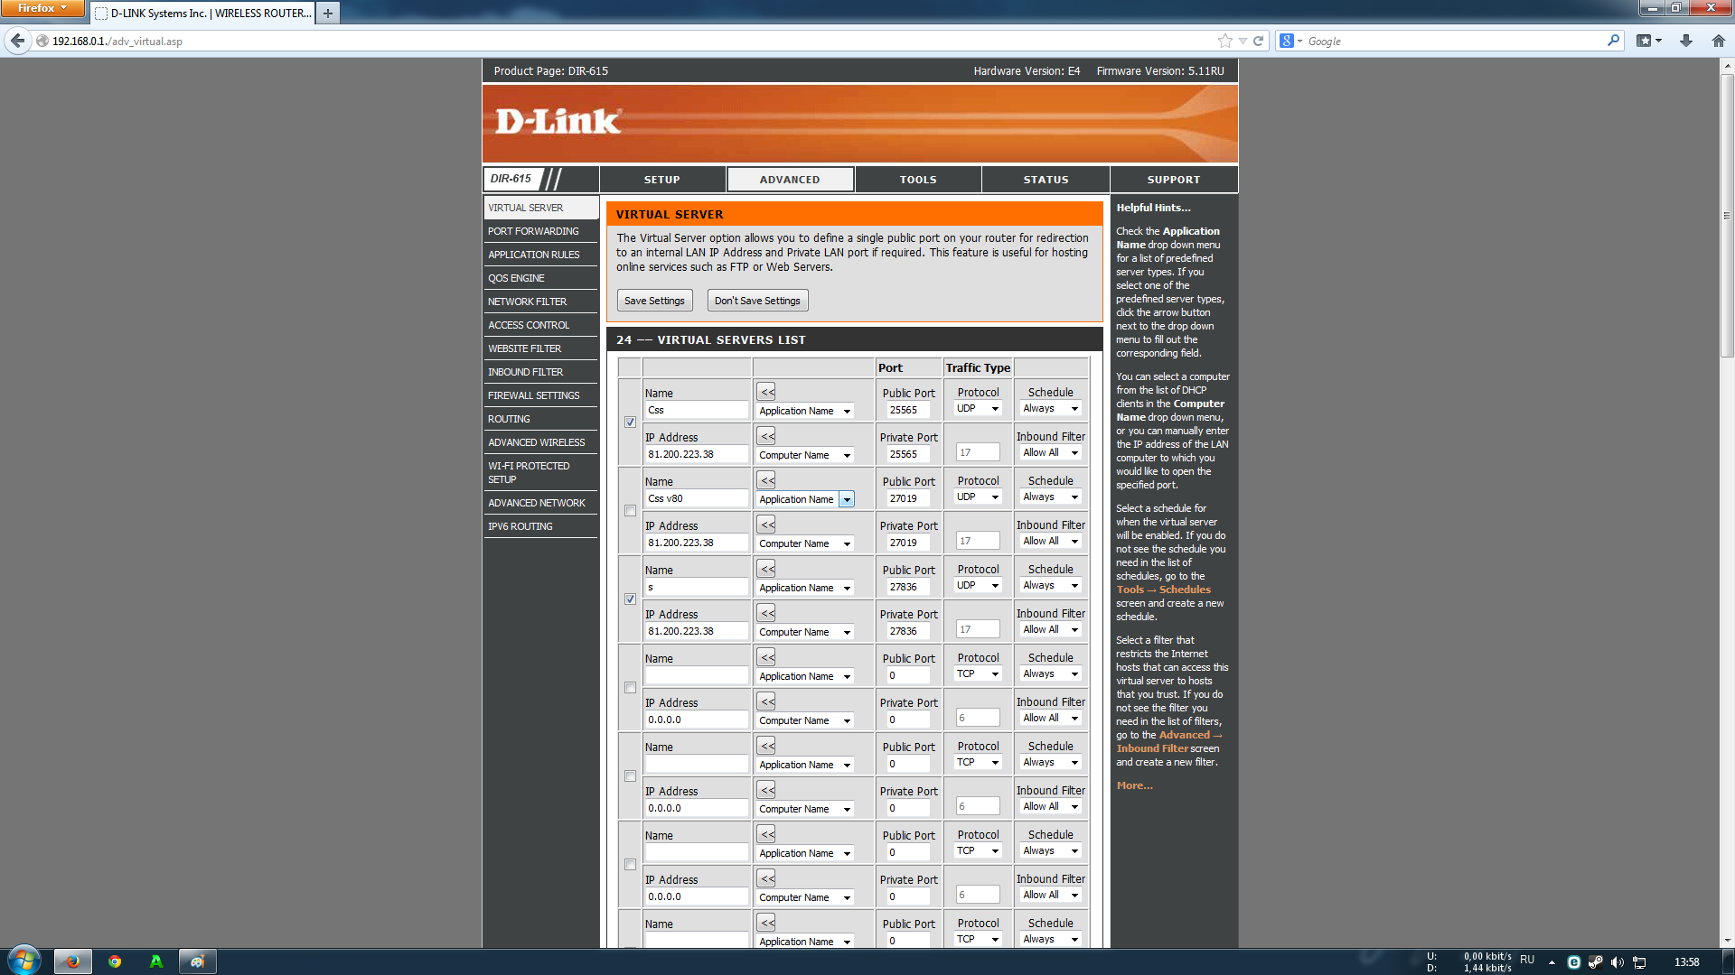This screenshot has width=1735, height=975.
Task: Click the volume icon in the system tray
Action: pyautogui.click(x=1617, y=962)
